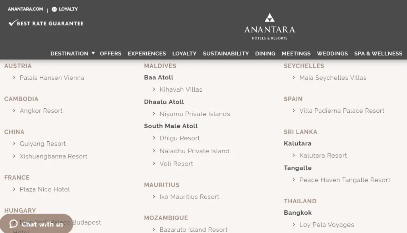Click the chat bubble icon
407x233 pixels.
click(14, 224)
